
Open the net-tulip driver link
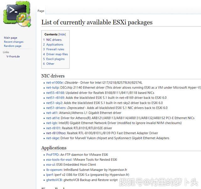coord(52,88)
